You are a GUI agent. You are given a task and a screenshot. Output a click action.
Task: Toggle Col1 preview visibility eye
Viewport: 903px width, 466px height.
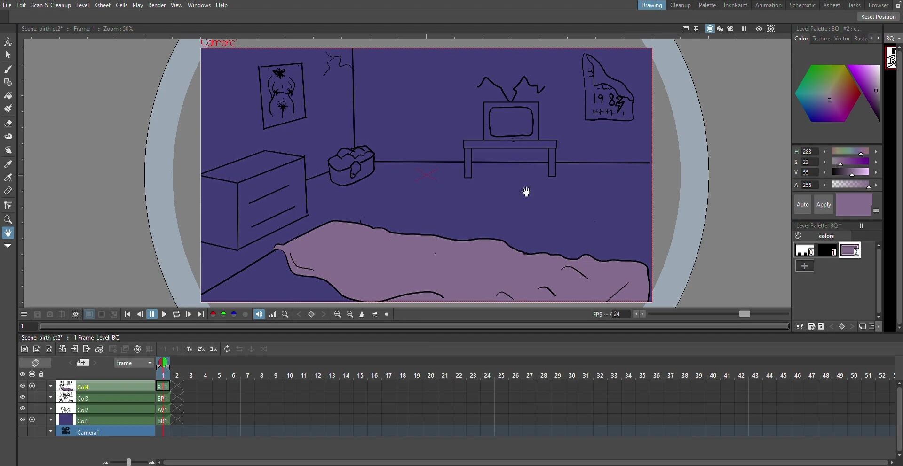pyautogui.click(x=23, y=420)
